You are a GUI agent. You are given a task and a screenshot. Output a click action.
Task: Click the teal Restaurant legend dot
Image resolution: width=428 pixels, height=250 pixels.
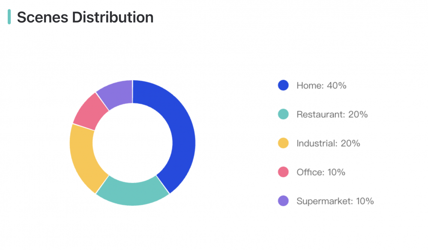(x=283, y=114)
